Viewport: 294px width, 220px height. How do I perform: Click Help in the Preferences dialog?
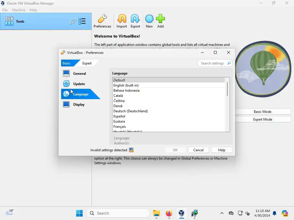[x=222, y=150]
